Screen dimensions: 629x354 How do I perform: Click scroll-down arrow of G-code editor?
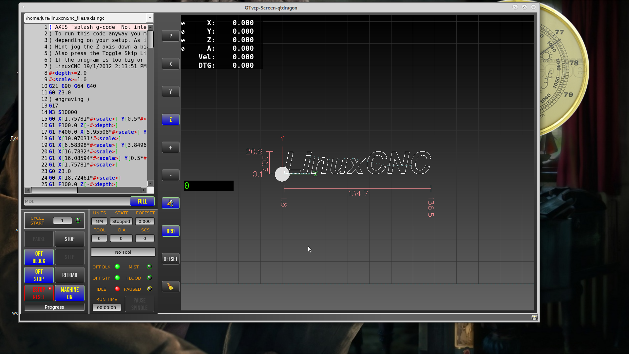150,184
